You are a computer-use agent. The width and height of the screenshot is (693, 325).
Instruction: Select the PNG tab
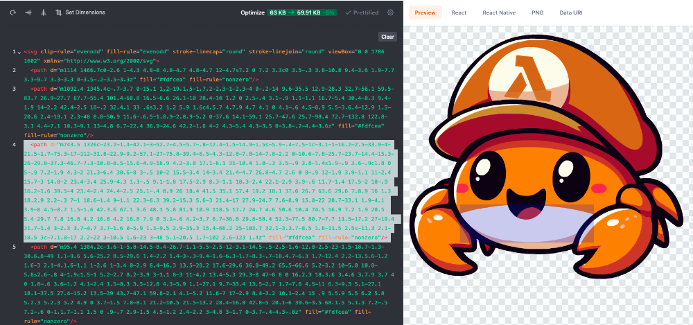[538, 13]
